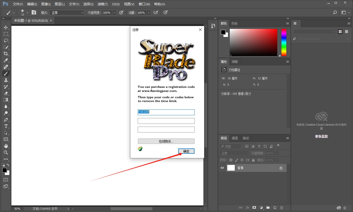Select the Path Selection tool
This screenshot has width=353, height=212.
click(x=6, y=133)
